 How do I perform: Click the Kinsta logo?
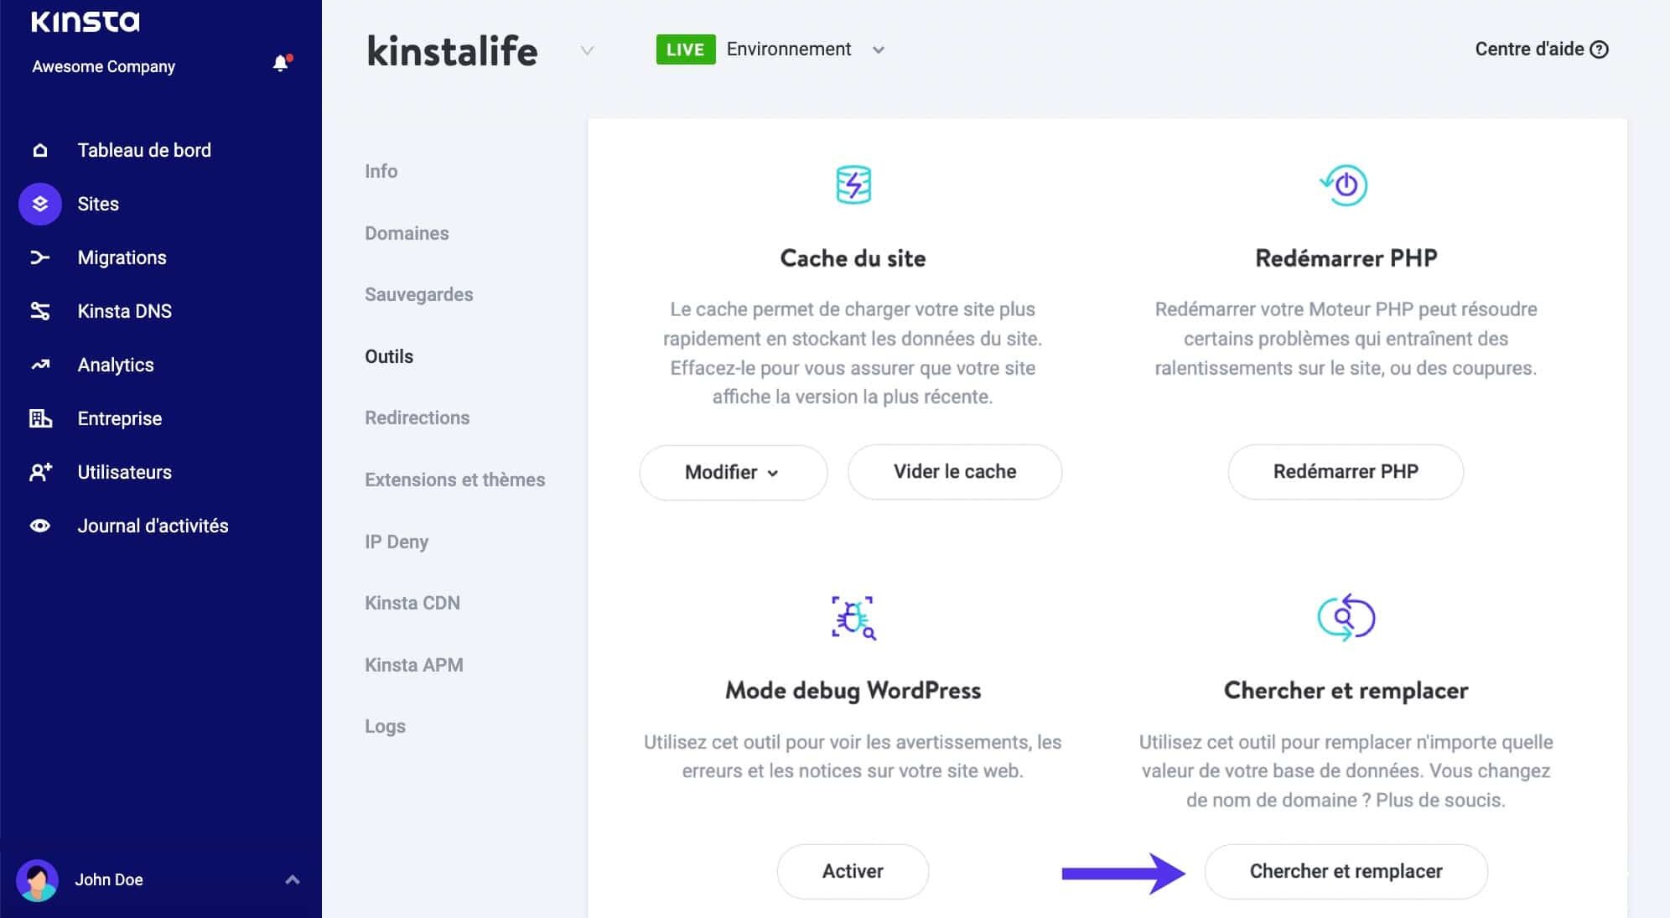click(83, 22)
